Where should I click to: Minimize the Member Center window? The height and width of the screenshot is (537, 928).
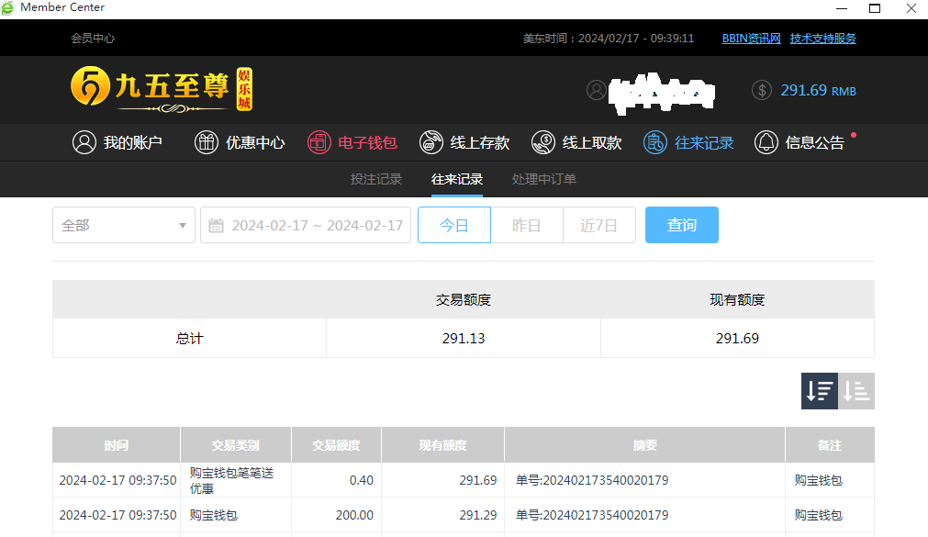(842, 8)
